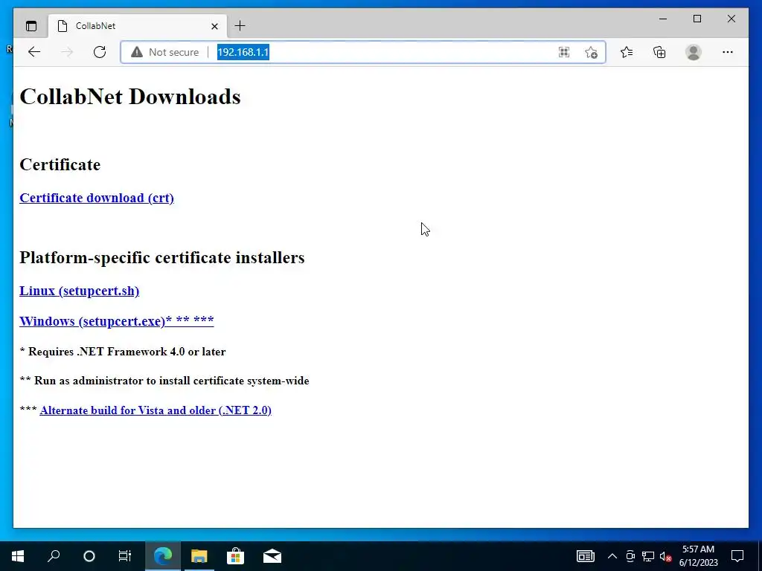The image size is (762, 571).
Task: Open taskbar search
Action: (54, 556)
